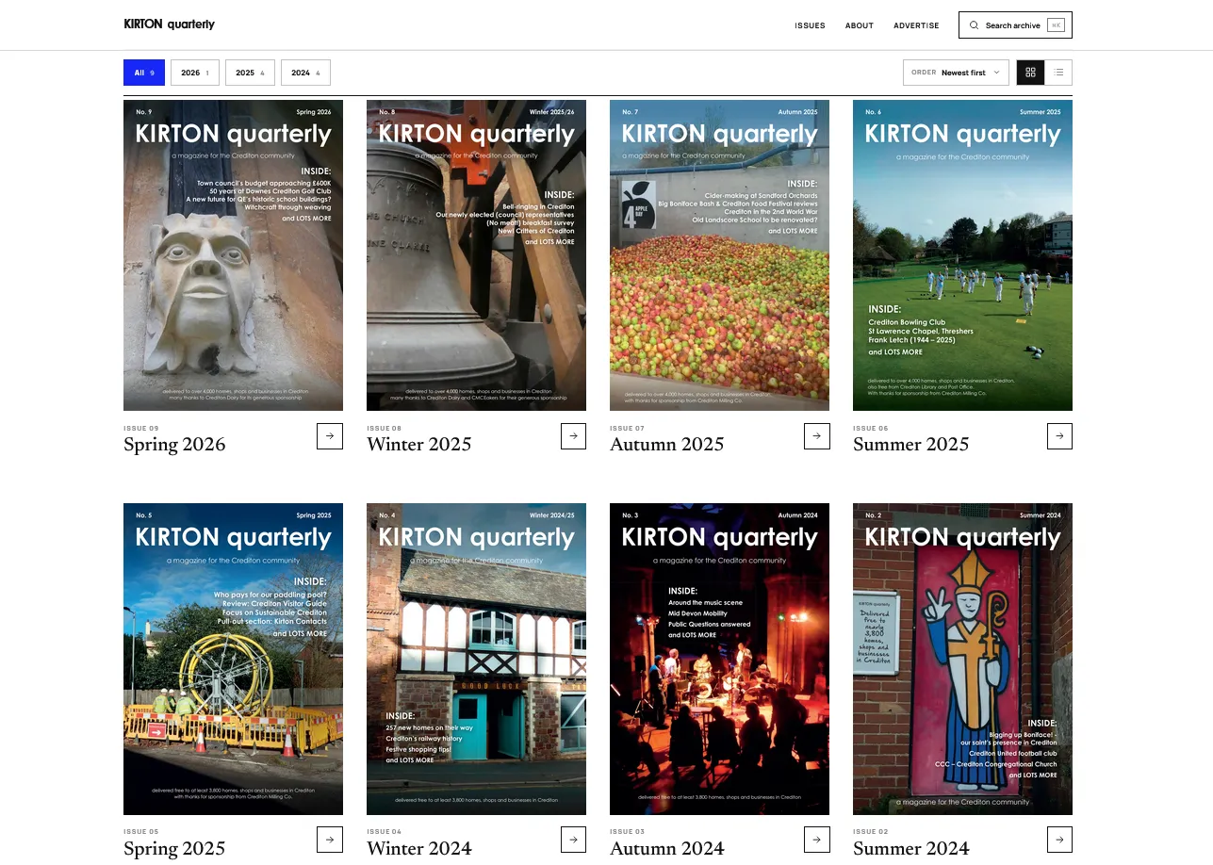Open arrow button for Winter 2025 issue
Viewport: 1213px width, 865px height.
coord(573,436)
